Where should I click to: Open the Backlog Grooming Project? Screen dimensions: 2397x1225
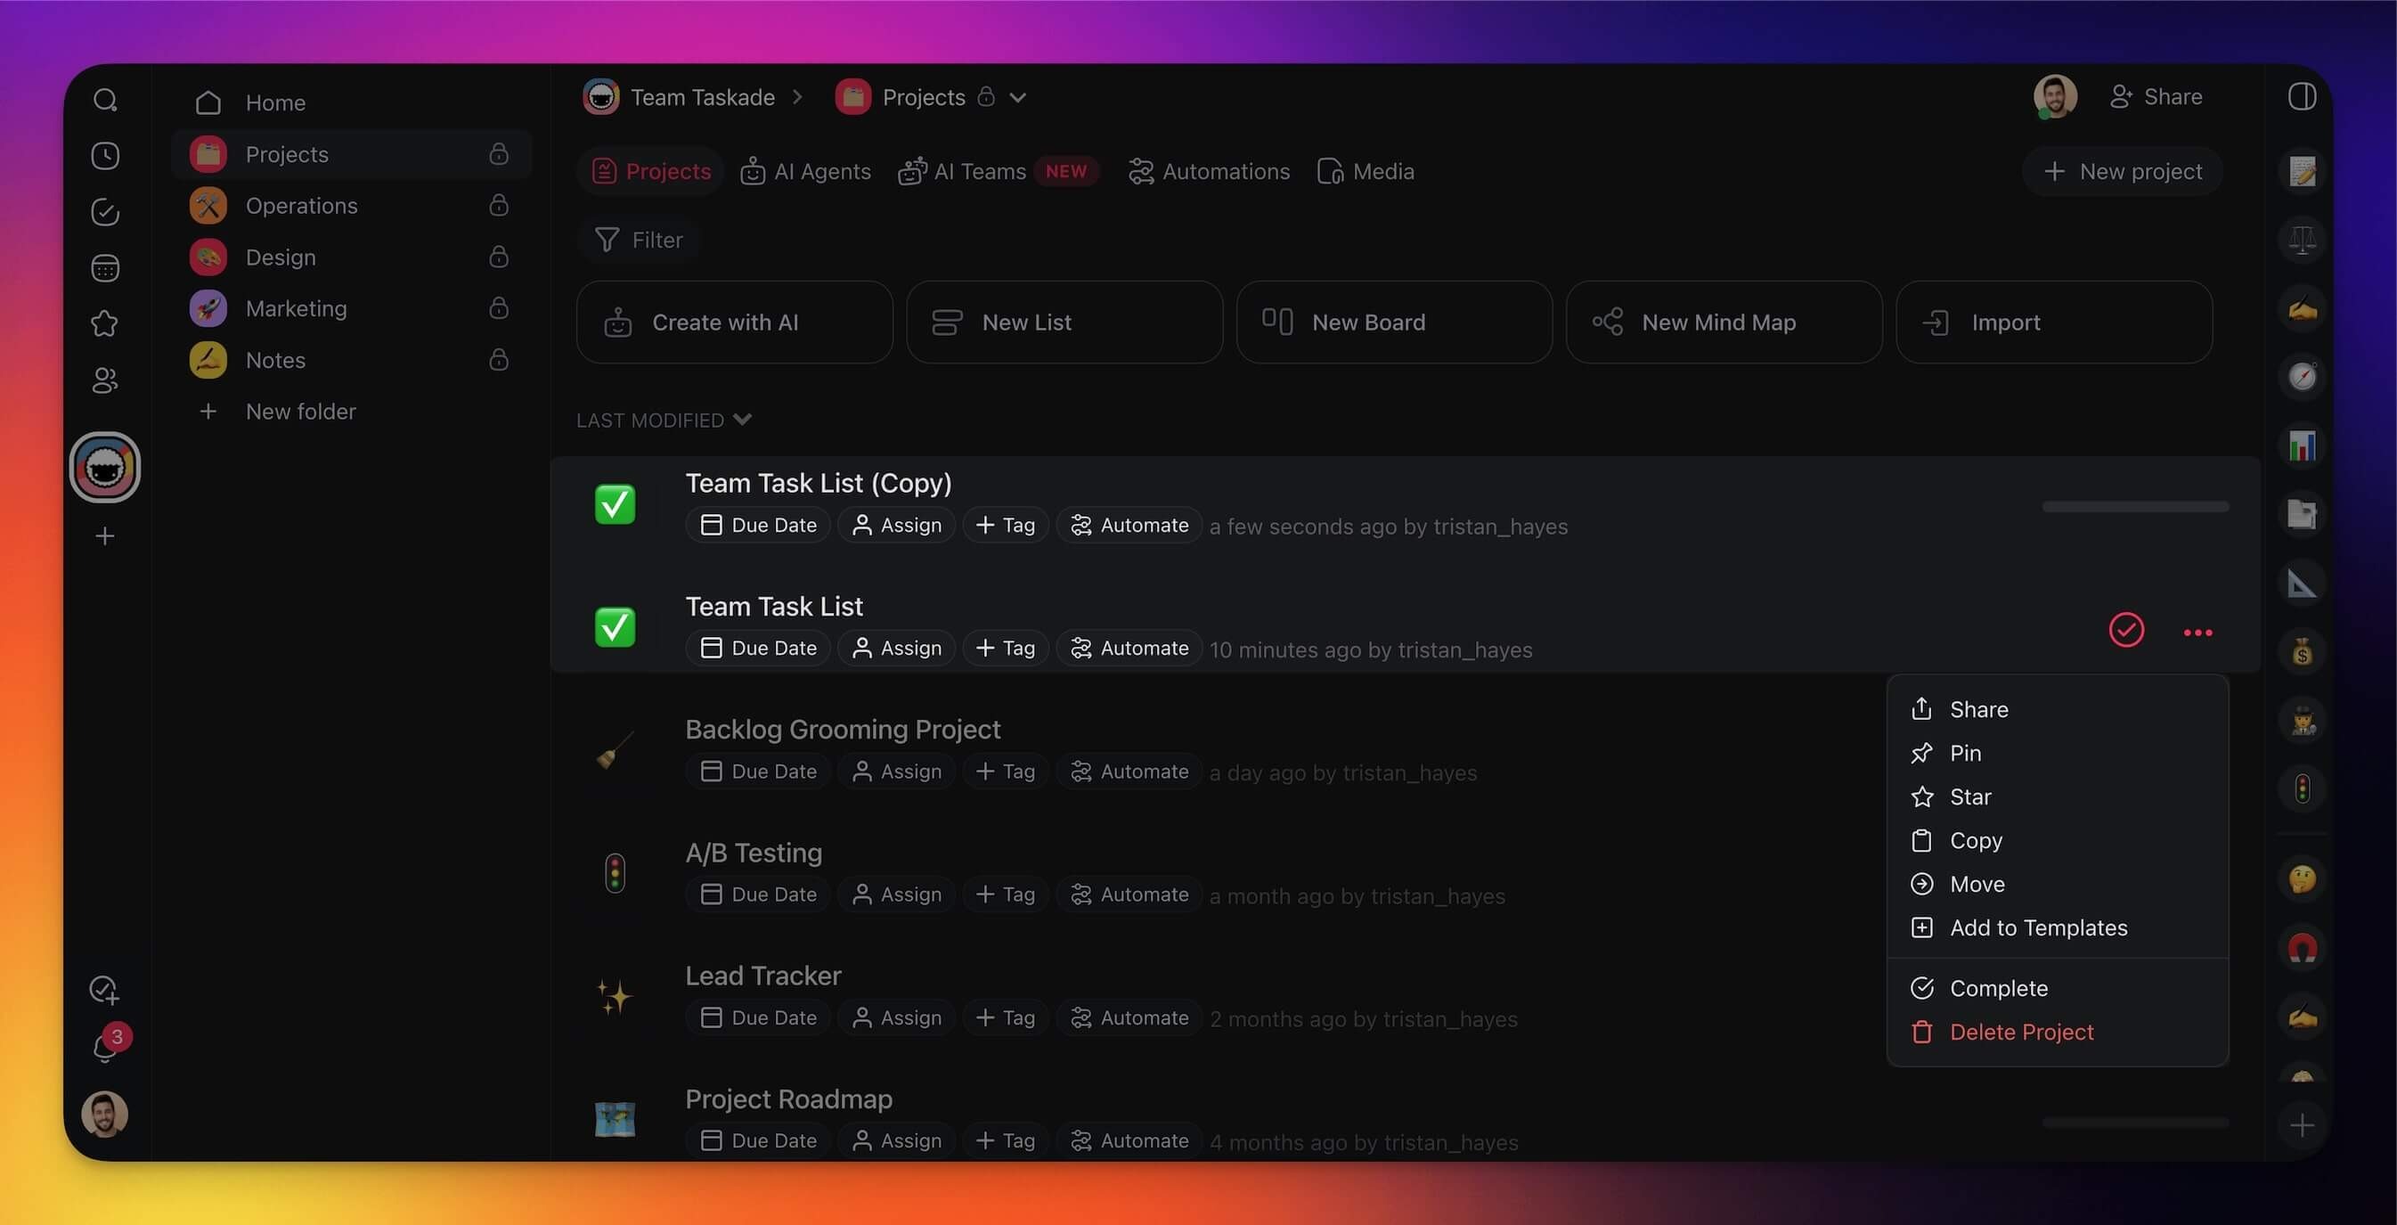tap(842, 729)
